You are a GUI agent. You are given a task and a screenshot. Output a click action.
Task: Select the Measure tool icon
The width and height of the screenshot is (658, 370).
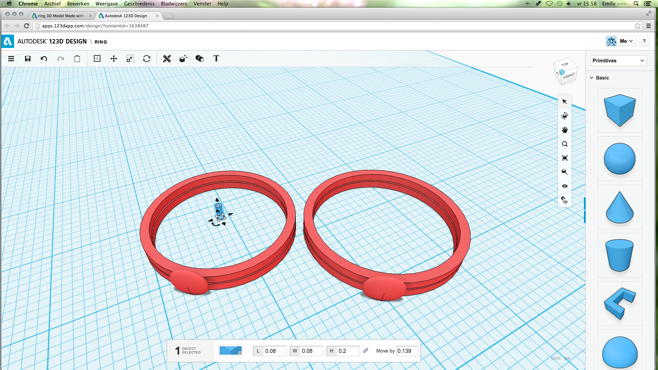[166, 58]
